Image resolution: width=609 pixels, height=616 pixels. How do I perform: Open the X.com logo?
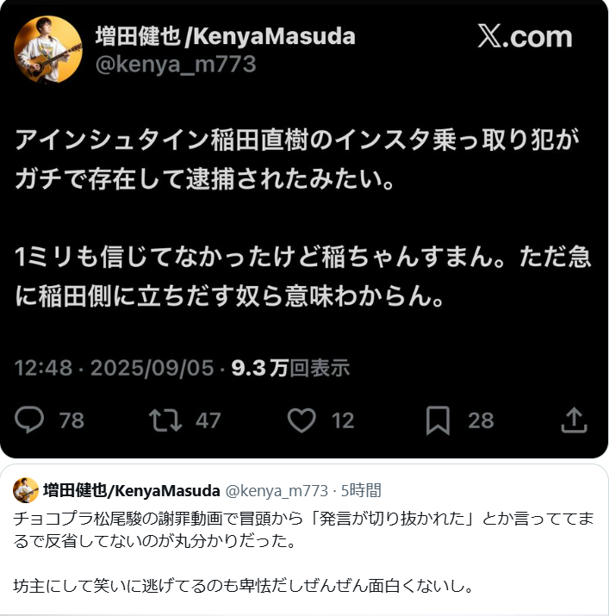[525, 36]
